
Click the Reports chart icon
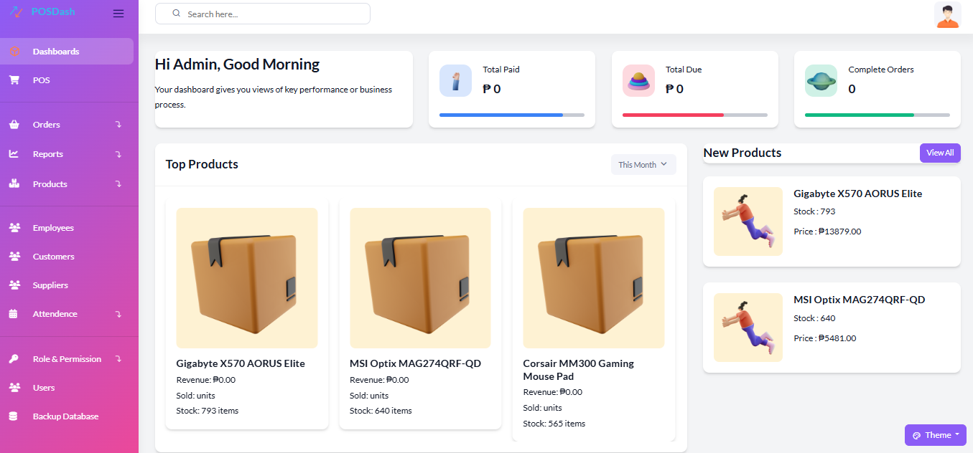(x=15, y=153)
